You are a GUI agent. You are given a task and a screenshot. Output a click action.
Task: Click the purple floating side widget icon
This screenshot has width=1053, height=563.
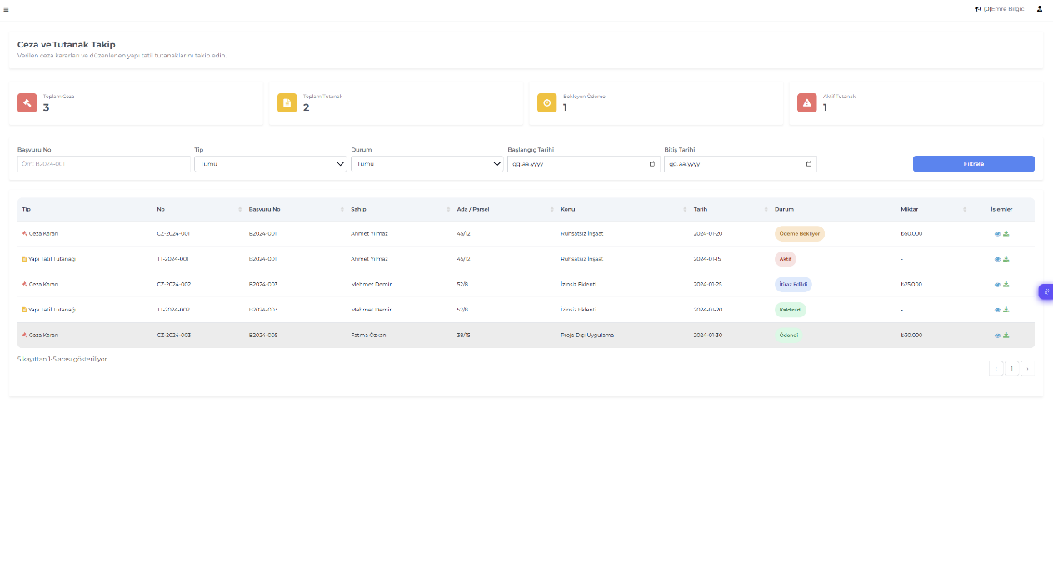pyautogui.click(x=1046, y=291)
